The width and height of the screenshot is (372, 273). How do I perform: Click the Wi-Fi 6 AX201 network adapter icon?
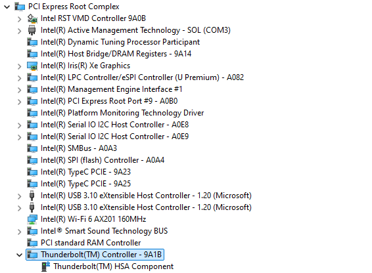(32, 219)
